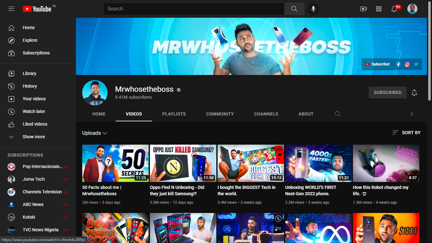This screenshot has width=432, height=243.
Task: Toggle channel notification bell beside SUBSCRIBED
Action: tap(414, 92)
